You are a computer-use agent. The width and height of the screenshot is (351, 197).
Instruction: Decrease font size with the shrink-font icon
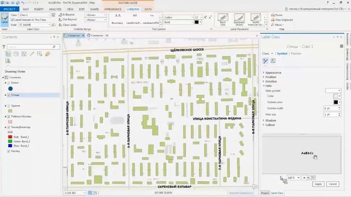210,17
